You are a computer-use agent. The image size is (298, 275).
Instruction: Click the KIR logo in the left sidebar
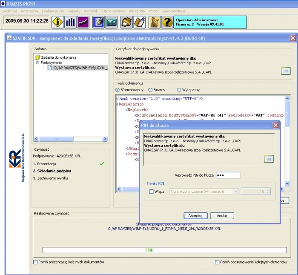click(x=15, y=158)
